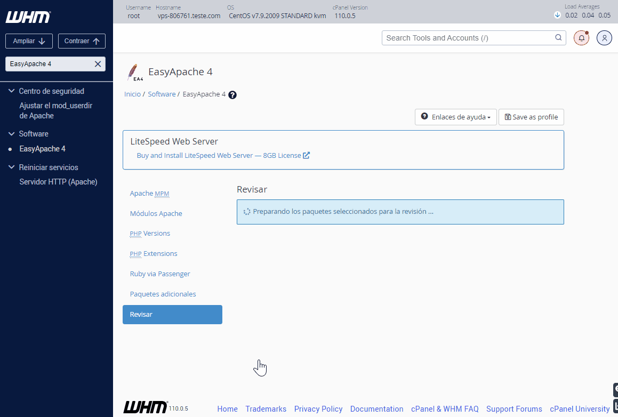
Task: Open the Home footer link
Action: (x=227, y=409)
